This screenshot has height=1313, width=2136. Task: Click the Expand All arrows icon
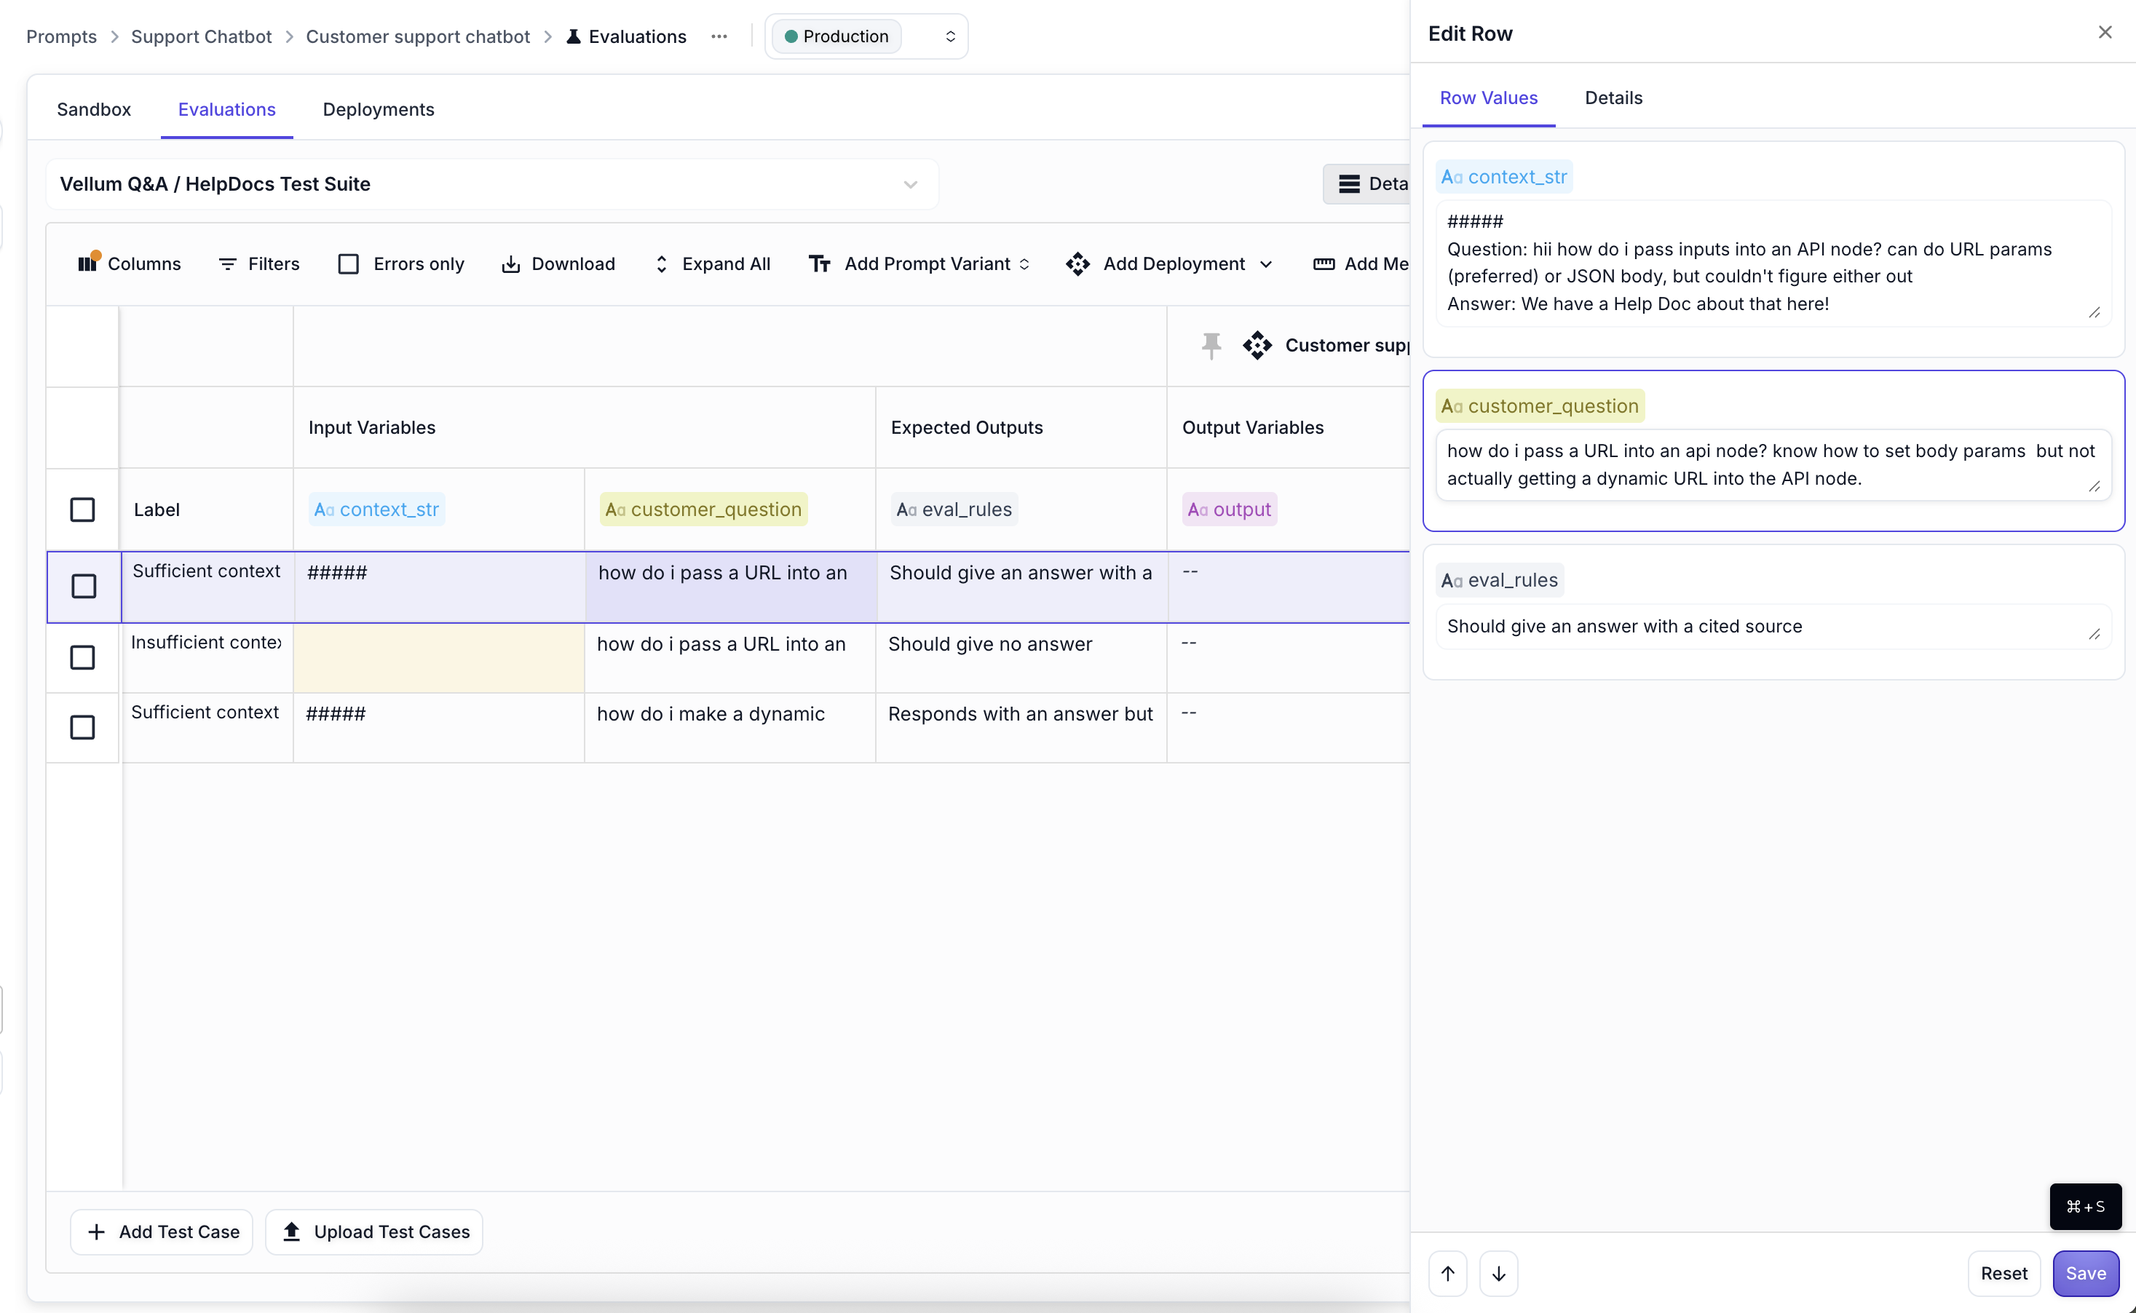pos(661,264)
